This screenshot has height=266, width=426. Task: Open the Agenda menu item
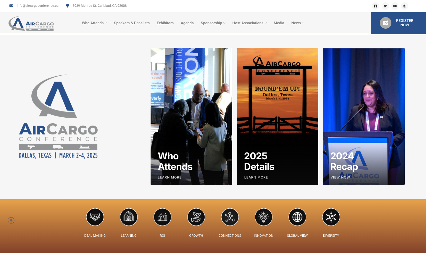(187, 23)
